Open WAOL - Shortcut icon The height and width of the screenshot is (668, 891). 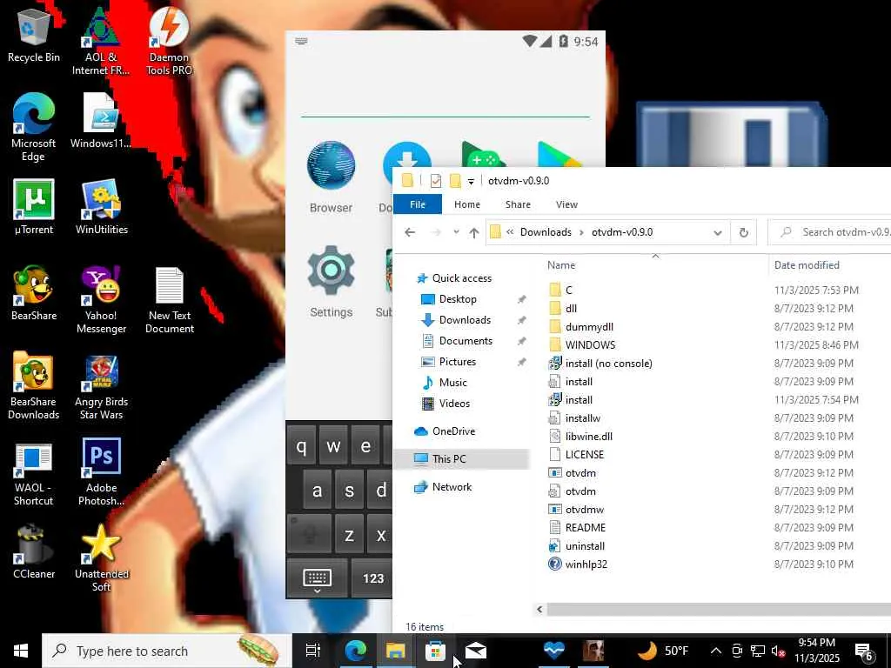34,474
